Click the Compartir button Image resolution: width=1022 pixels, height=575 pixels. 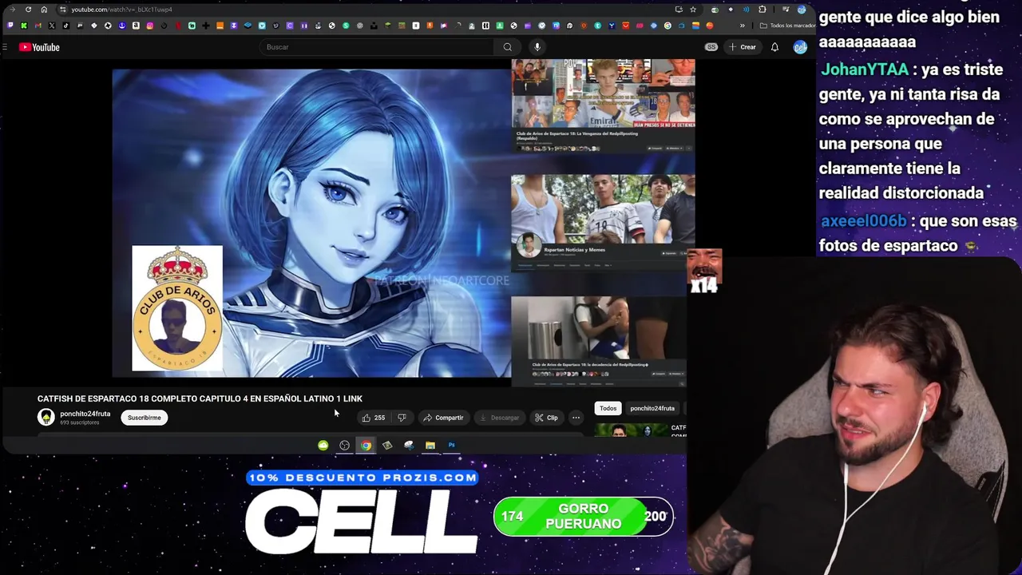point(443,418)
